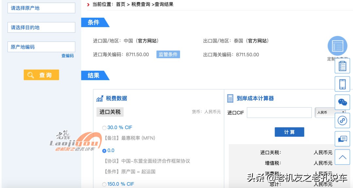Select the 30.0 % CIF radio option
Viewport: 353px width, 188px height.
click(104, 128)
